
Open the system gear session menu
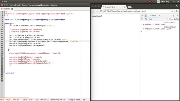[x=178, y=2]
